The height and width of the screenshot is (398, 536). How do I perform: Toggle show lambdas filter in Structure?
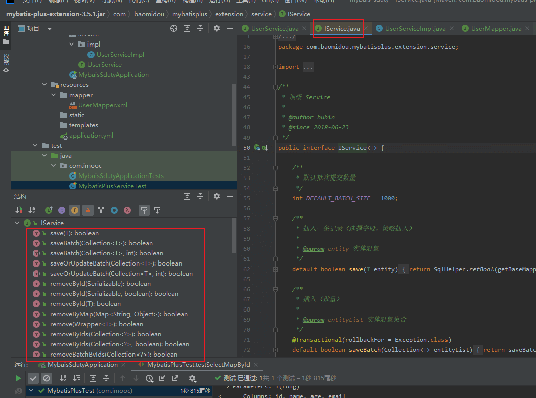(x=127, y=210)
